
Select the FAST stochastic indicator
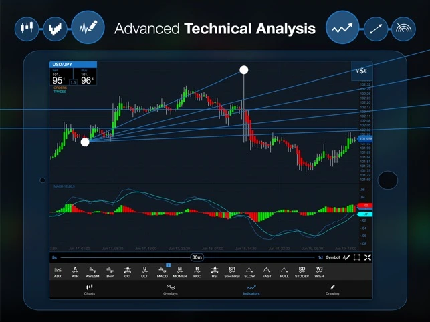pos(267,272)
